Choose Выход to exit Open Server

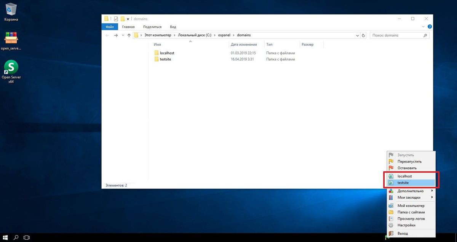tap(411, 233)
